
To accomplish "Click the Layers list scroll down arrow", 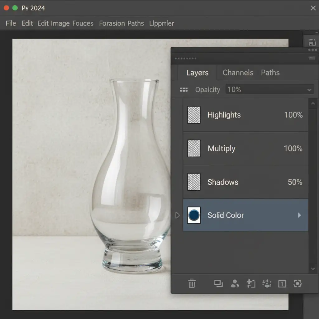I will [313, 269].
